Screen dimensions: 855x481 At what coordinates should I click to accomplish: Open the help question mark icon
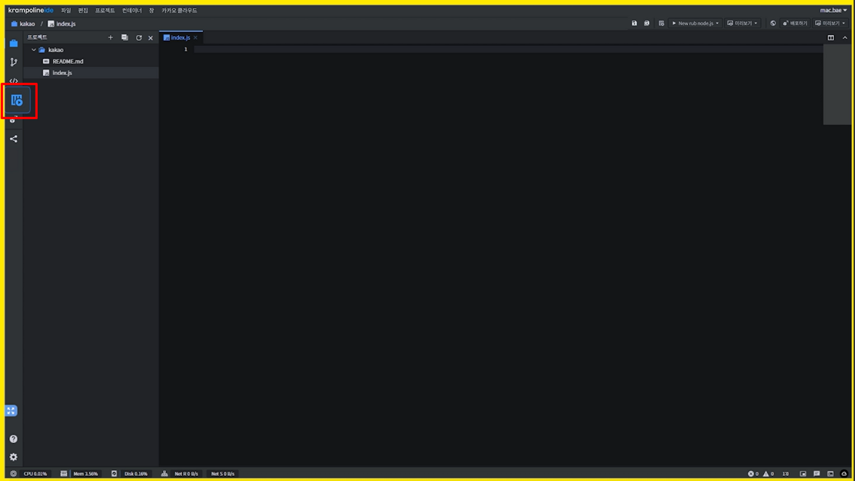point(14,439)
